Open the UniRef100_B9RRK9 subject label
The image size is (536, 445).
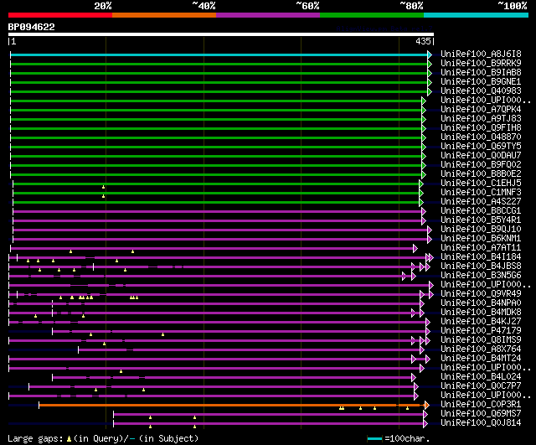pos(481,64)
